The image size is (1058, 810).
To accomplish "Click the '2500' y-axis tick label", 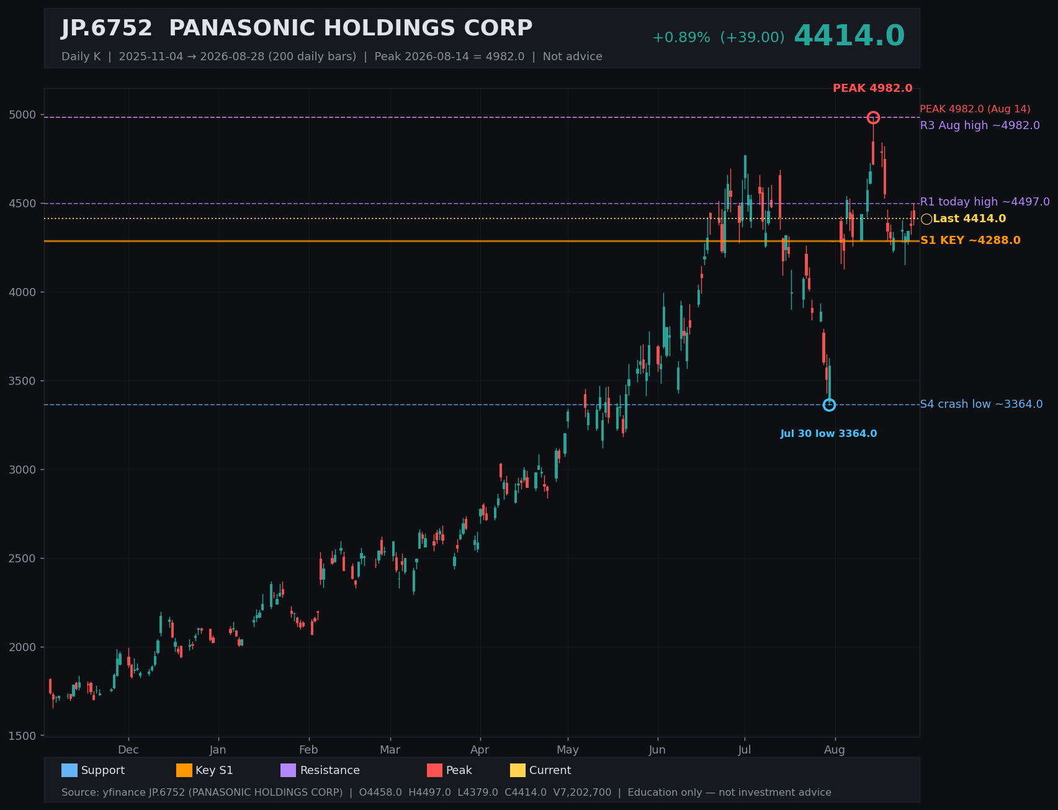I will 22,559.
